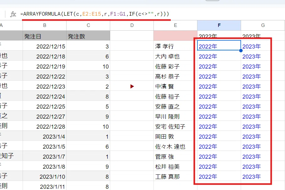This screenshot has height=190, width=285.
Task: Select date cell 2022/12/22
Action: pos(45,76)
